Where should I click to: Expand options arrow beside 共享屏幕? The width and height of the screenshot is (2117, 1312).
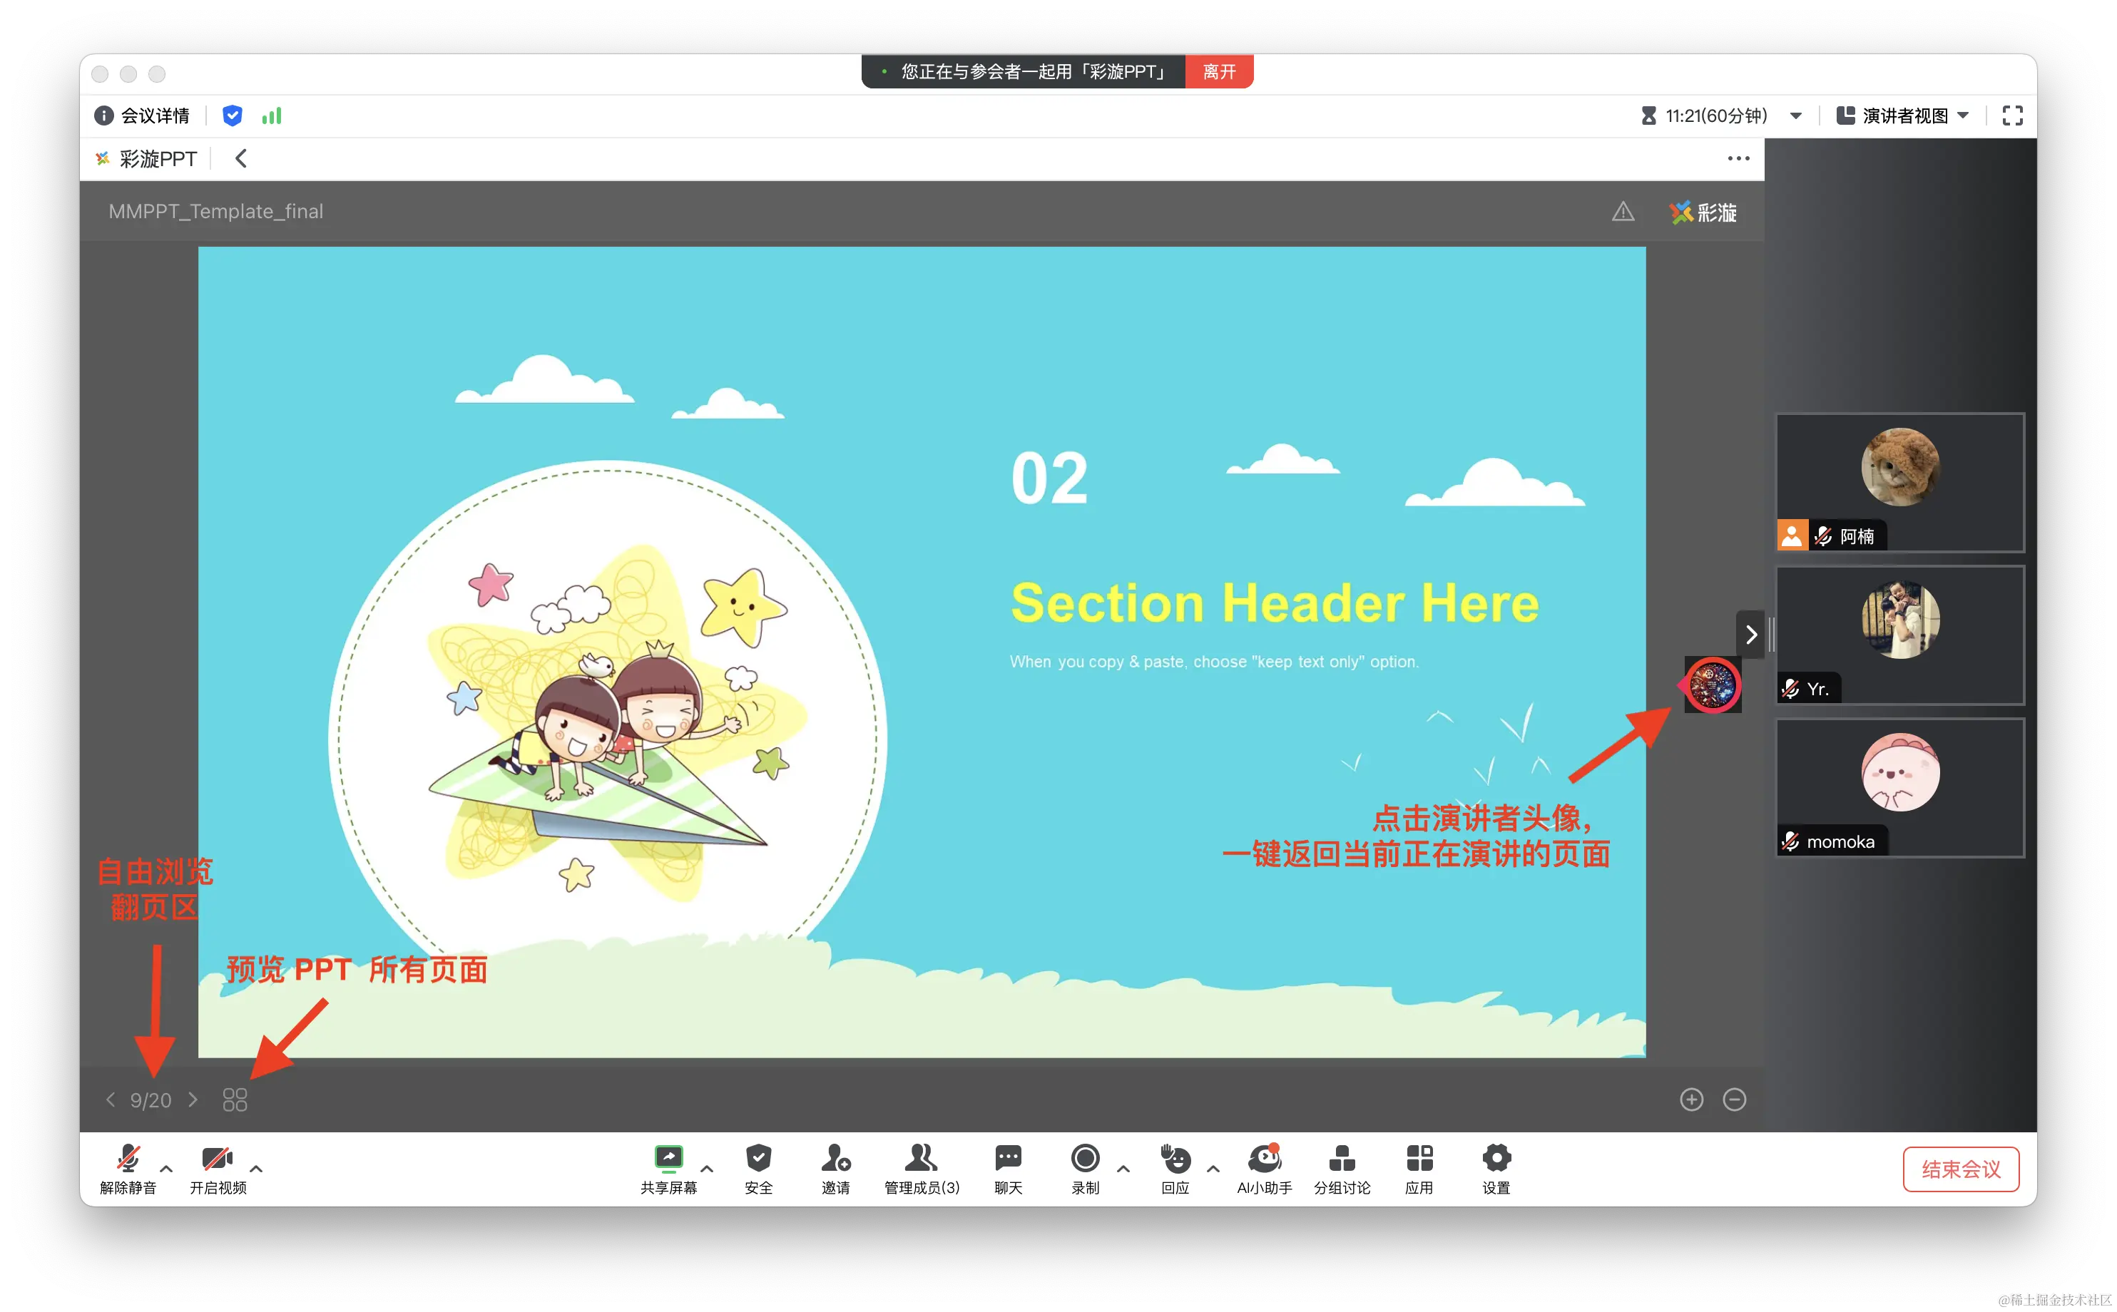tap(707, 1168)
